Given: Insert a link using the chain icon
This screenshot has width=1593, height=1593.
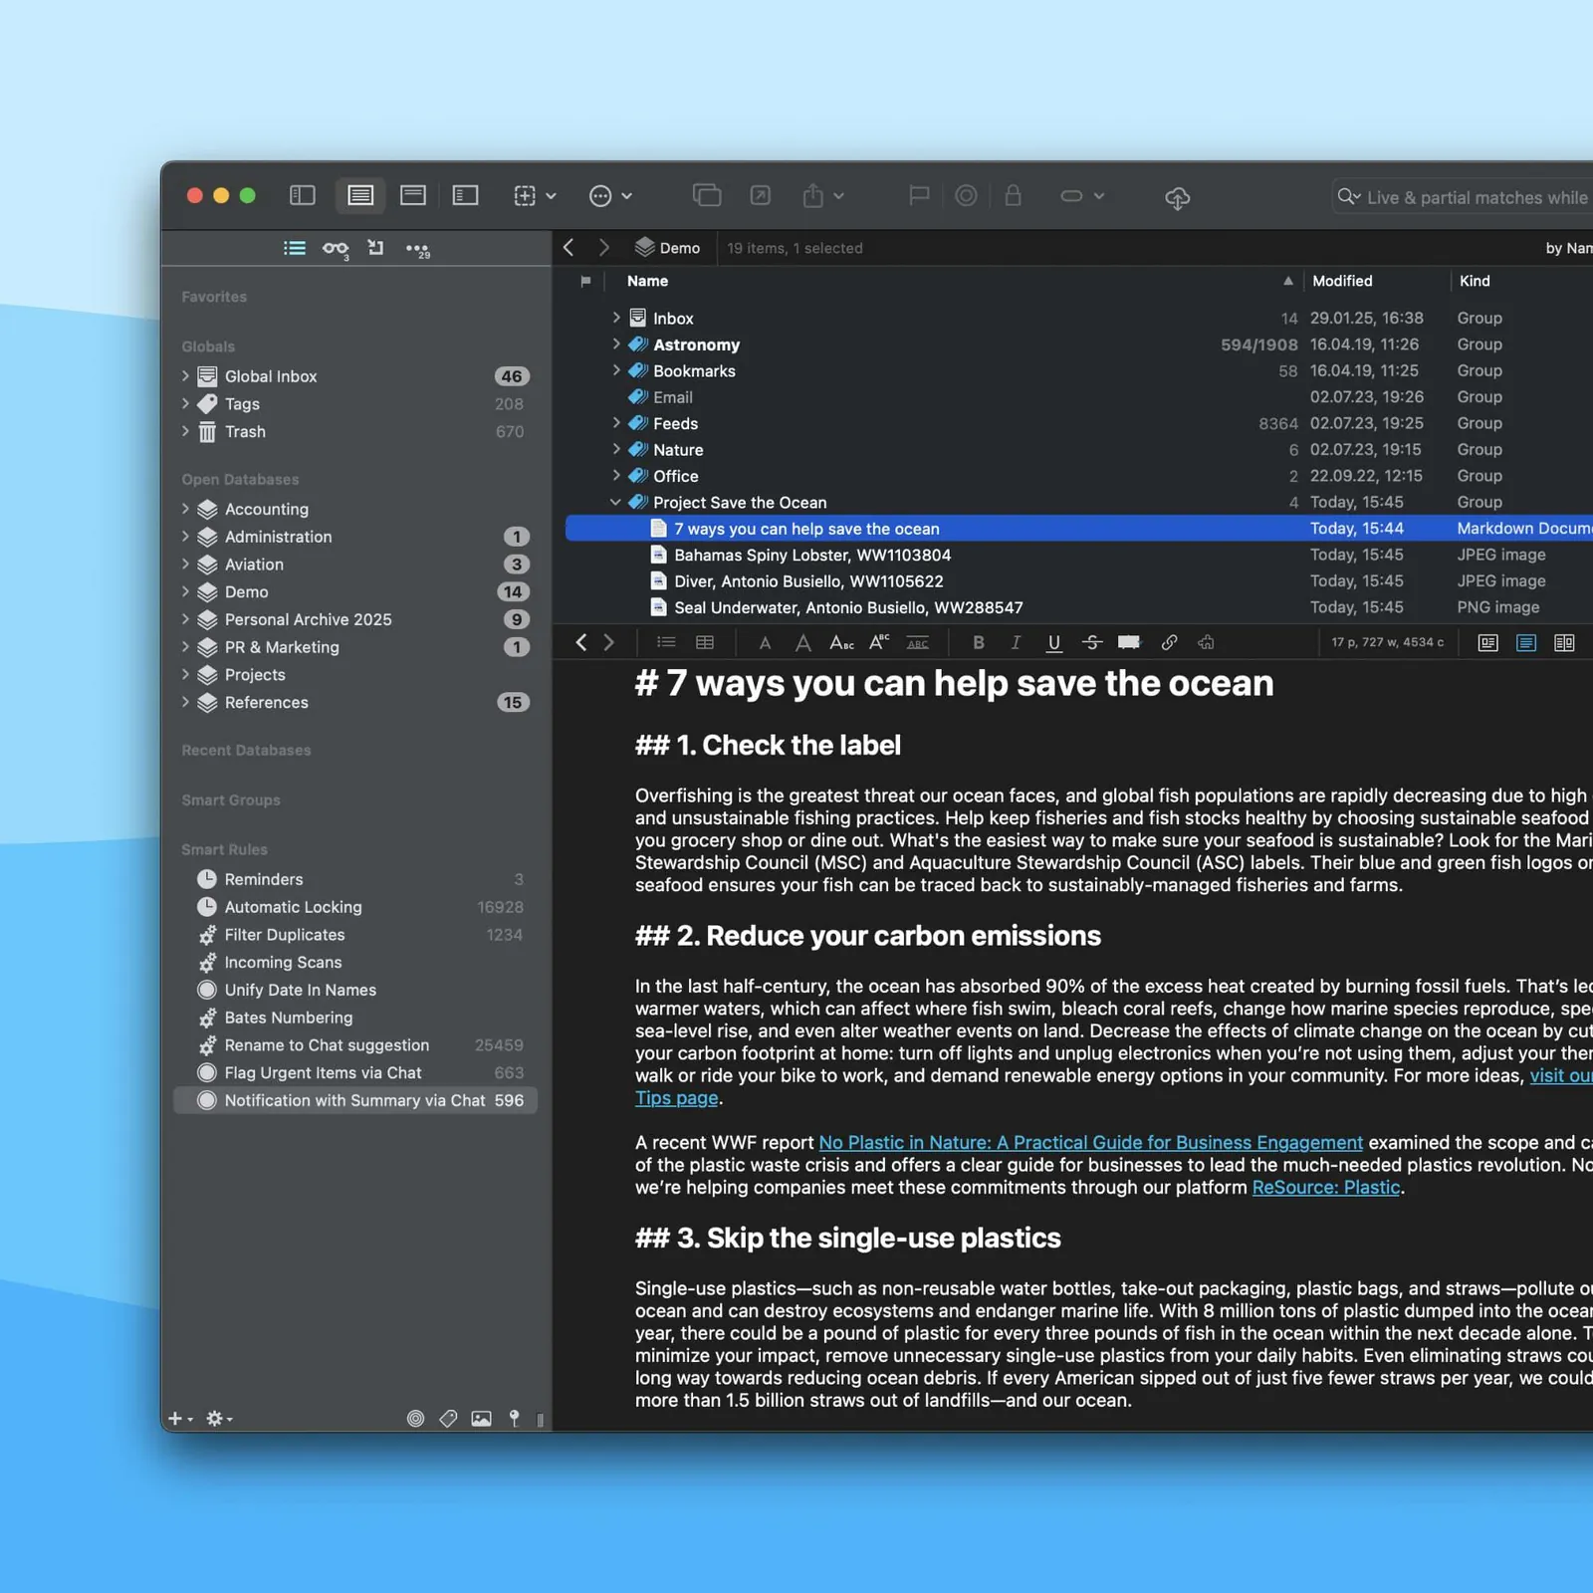Looking at the screenshot, I should 1169,643.
